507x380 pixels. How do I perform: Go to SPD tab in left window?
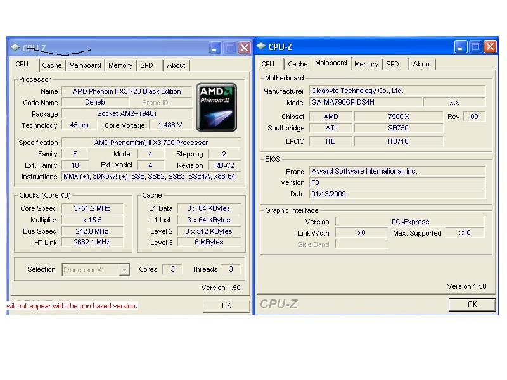(x=146, y=65)
